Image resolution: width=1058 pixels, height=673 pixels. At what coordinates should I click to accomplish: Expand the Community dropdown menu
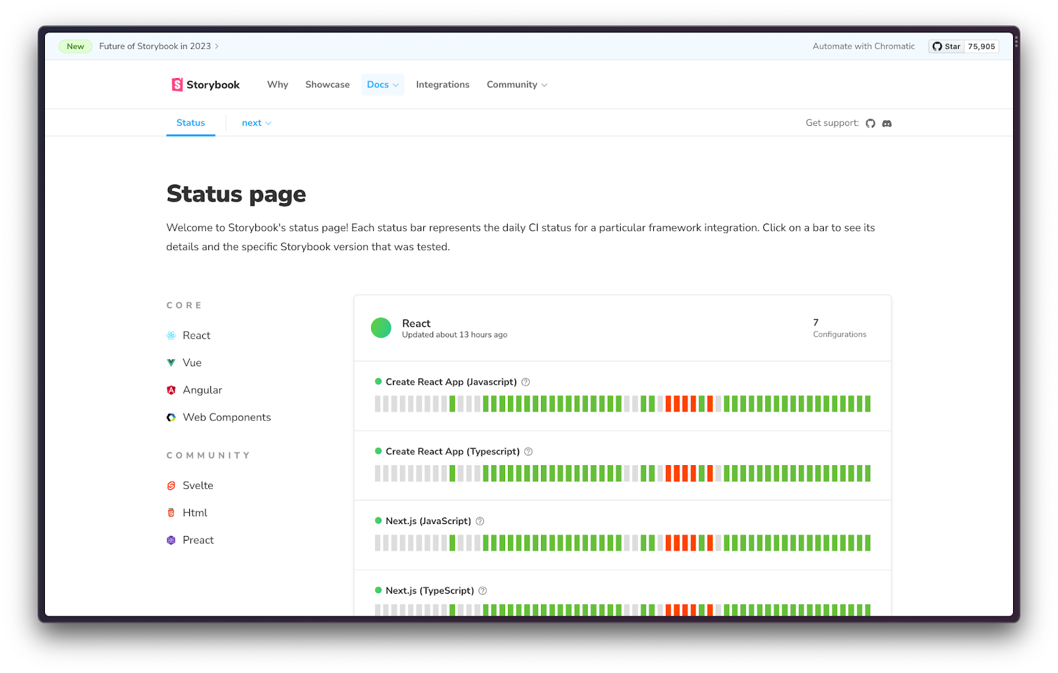pyautogui.click(x=517, y=85)
